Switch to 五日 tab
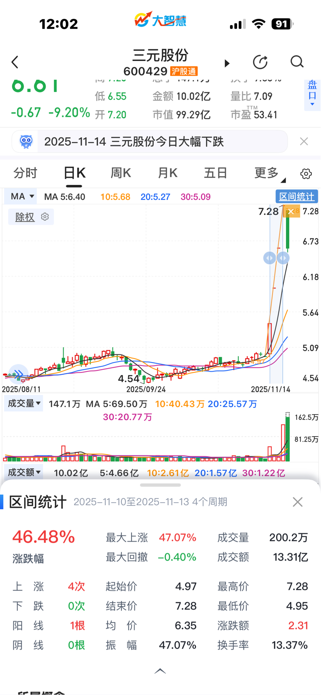Viewport: 321px width, 695px height. point(215,173)
